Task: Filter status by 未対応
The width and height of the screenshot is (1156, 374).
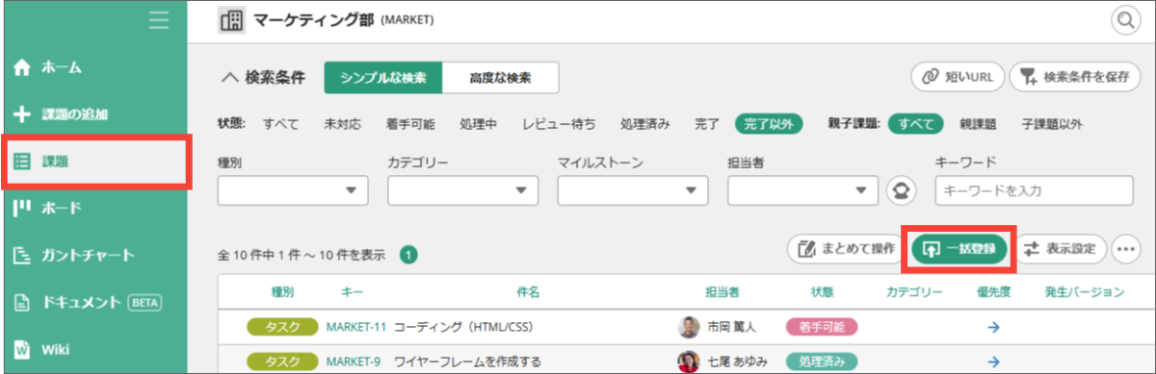Action: [x=343, y=124]
